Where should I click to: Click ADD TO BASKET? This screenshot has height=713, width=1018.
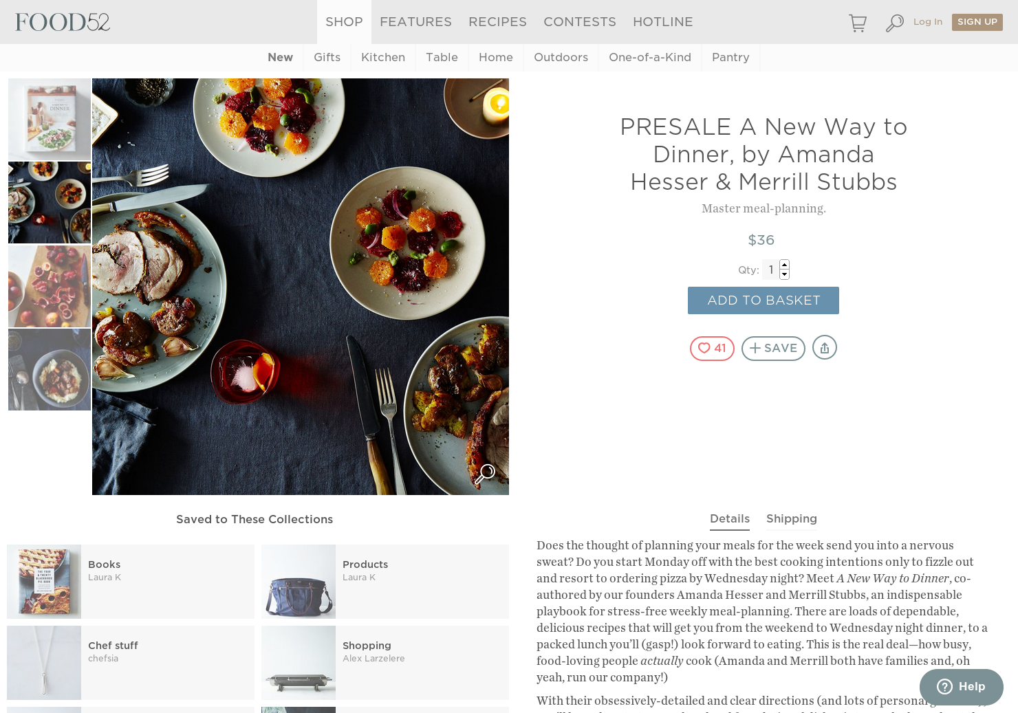pyautogui.click(x=763, y=300)
